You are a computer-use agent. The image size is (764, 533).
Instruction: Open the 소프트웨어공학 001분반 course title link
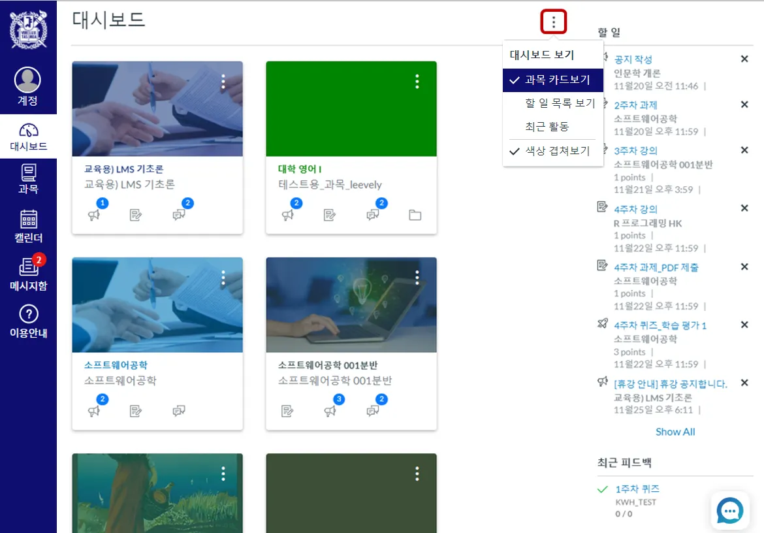point(328,365)
